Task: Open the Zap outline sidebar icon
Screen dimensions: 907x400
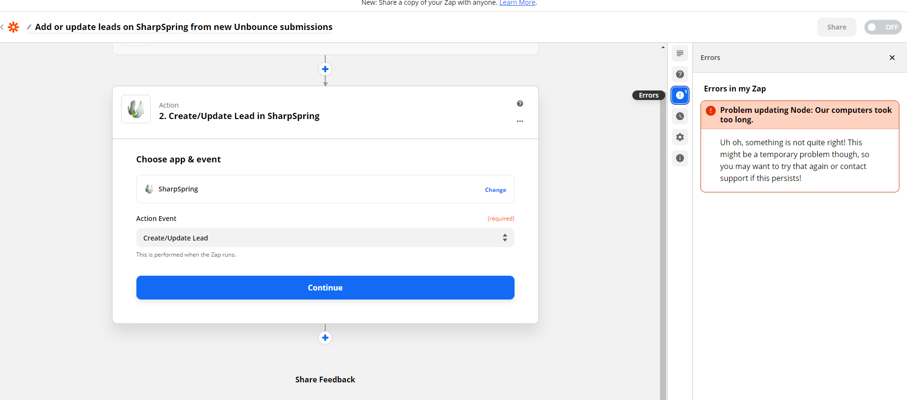Action: click(x=680, y=53)
